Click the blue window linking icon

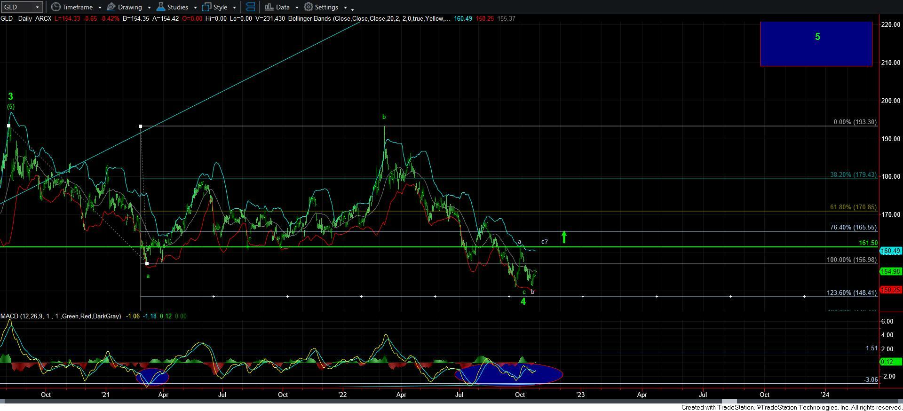tap(250, 7)
